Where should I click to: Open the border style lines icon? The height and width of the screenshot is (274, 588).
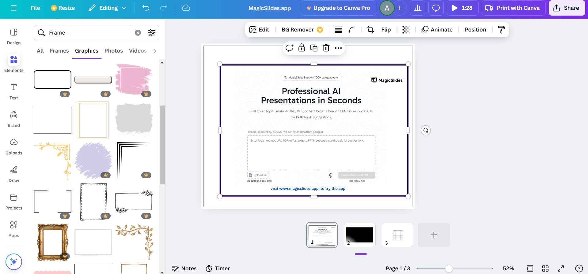pos(338,30)
